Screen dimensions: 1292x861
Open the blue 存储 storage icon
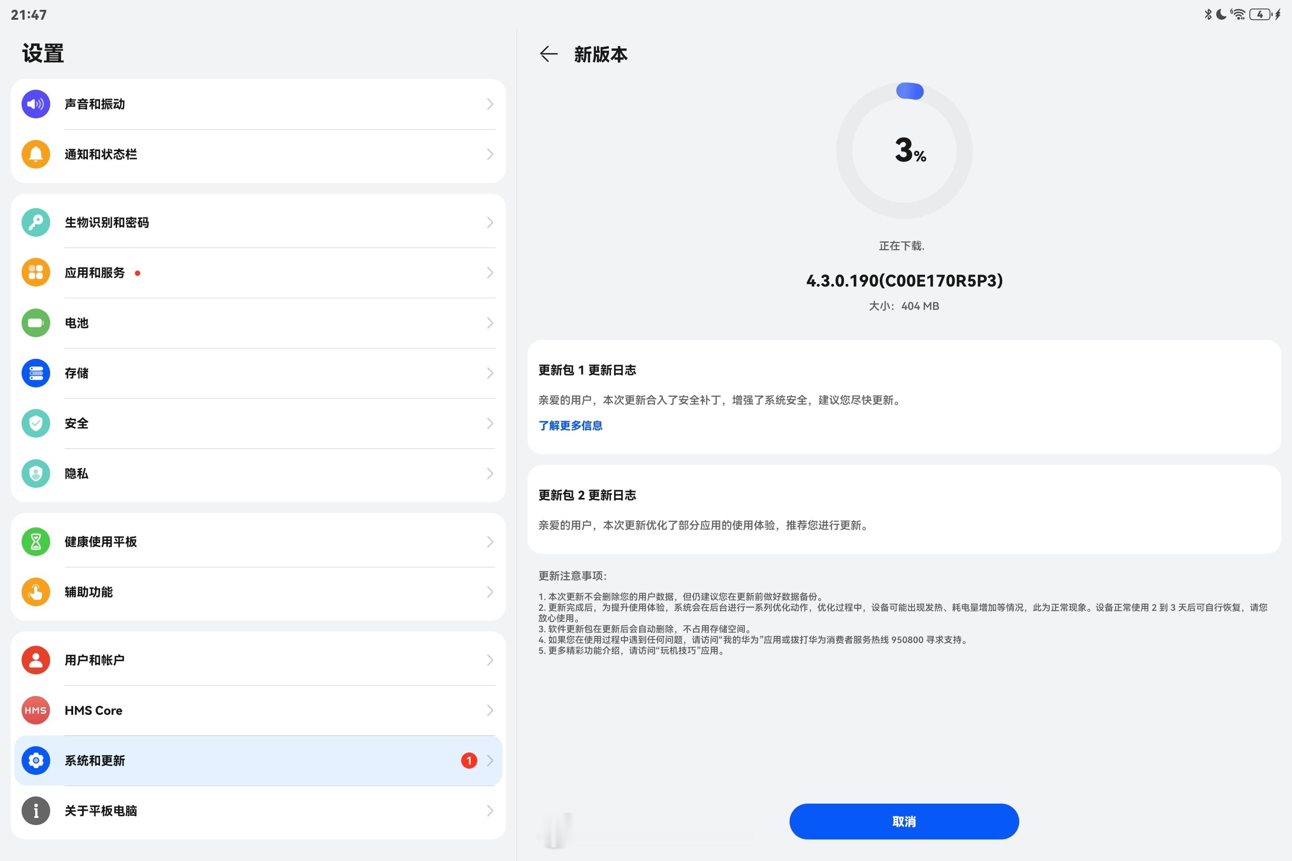[x=36, y=374]
